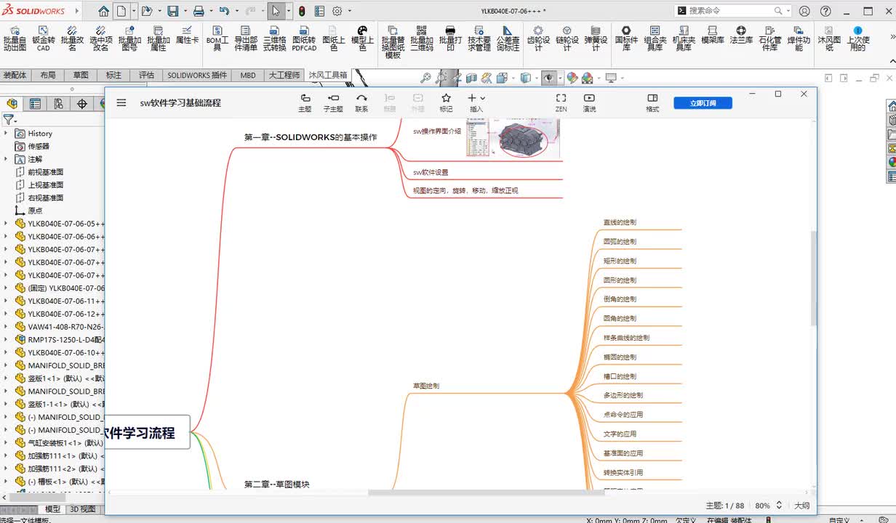Image resolution: width=896 pixels, height=523 pixels.
Task: Toggle hide/show items eye icon
Action: [x=549, y=78]
